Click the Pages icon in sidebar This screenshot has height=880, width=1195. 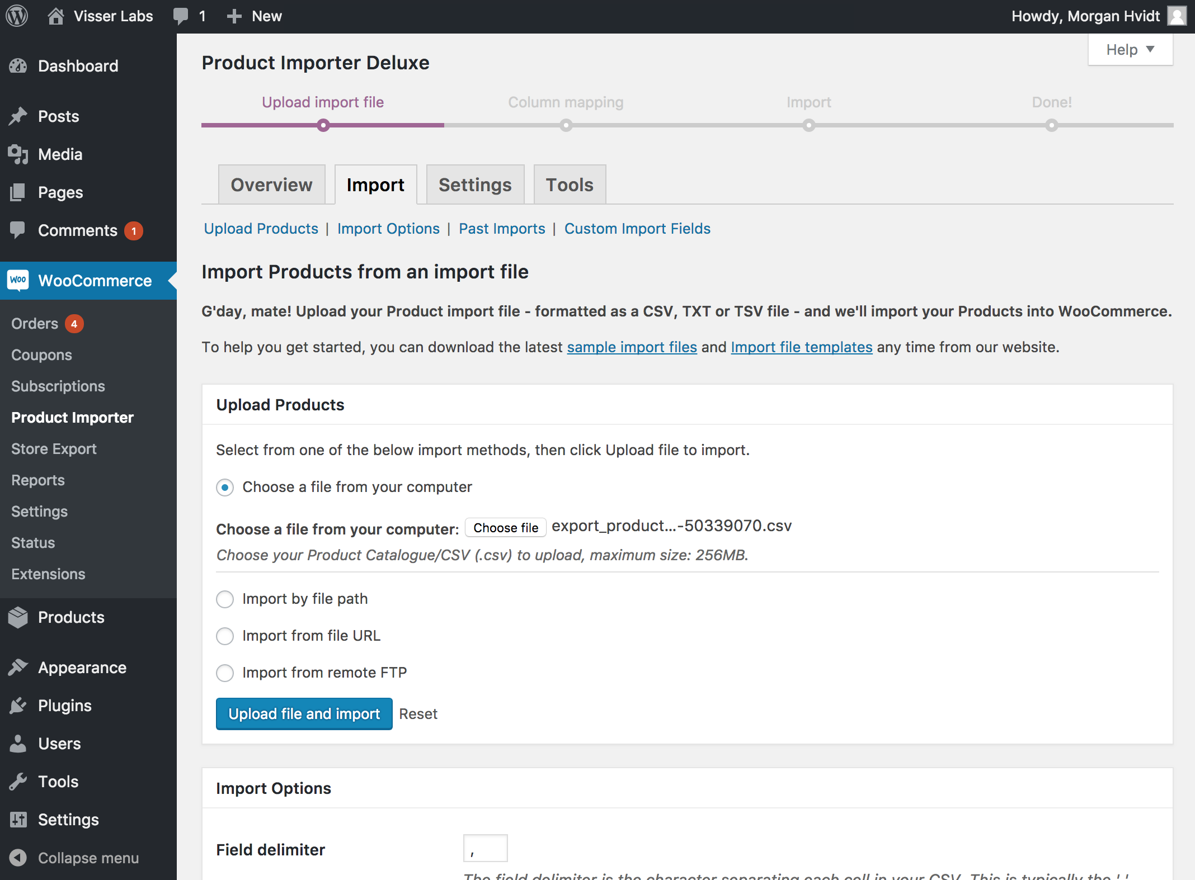tap(18, 192)
